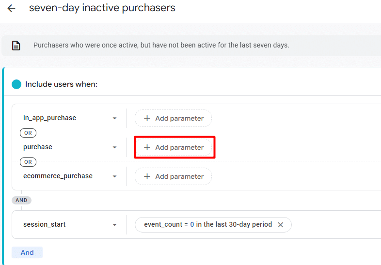Add parameter to the ecommerce_purchase event
The height and width of the screenshot is (265, 381).
tap(174, 176)
